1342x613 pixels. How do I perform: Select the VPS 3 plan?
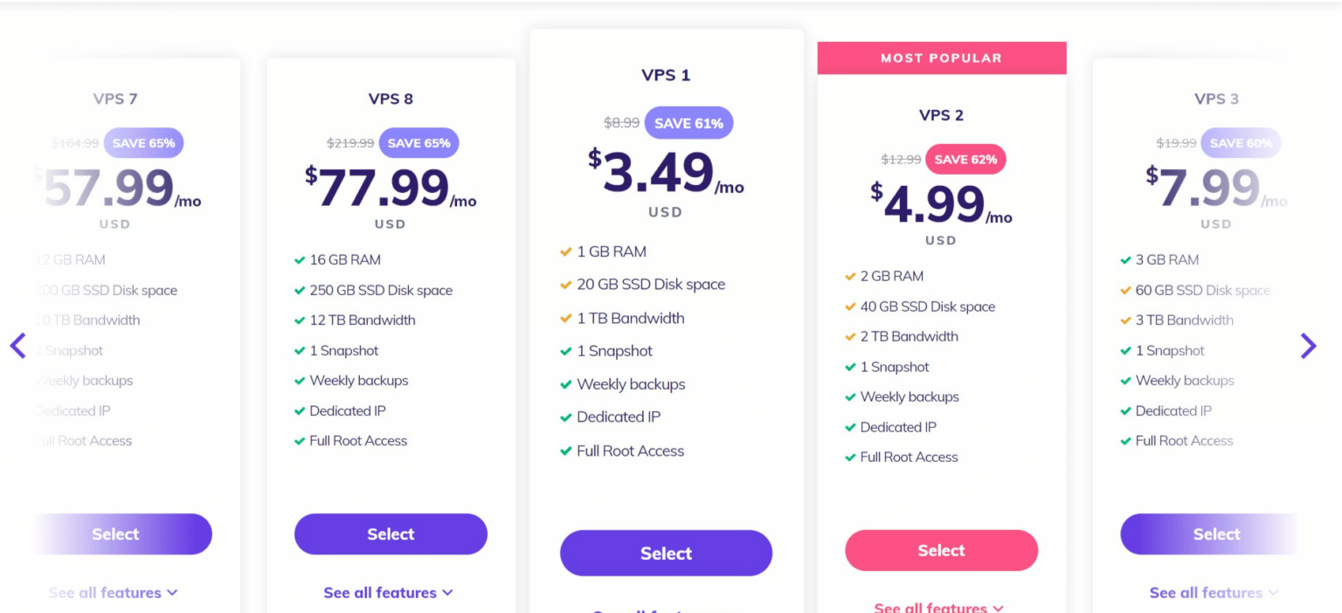click(1216, 534)
